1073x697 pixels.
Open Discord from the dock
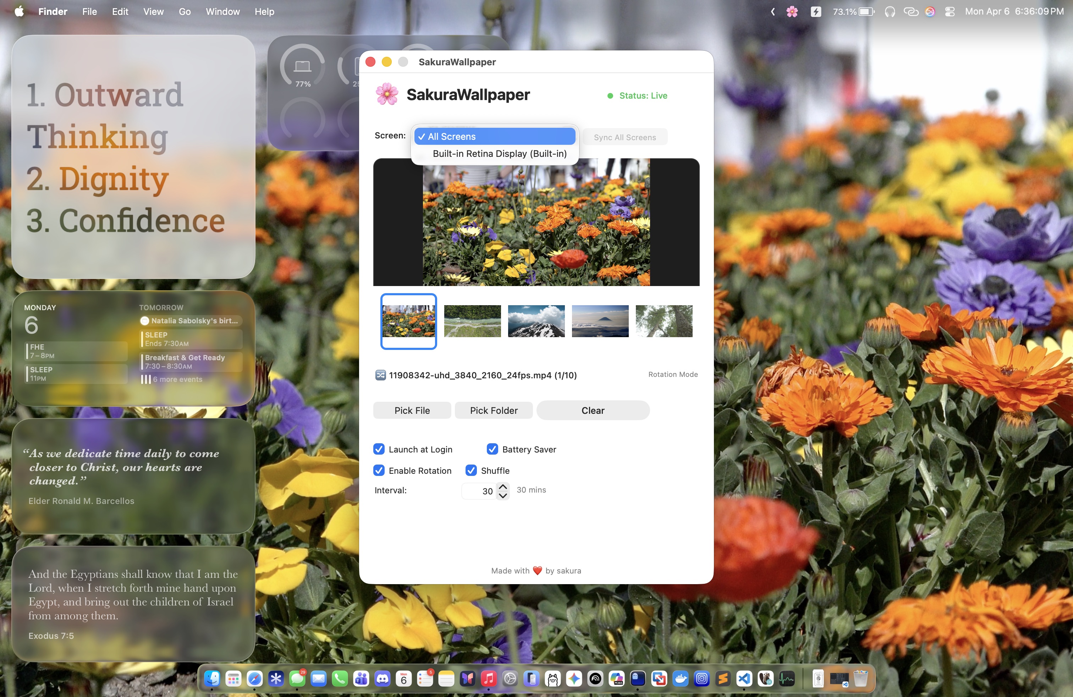[382, 679]
